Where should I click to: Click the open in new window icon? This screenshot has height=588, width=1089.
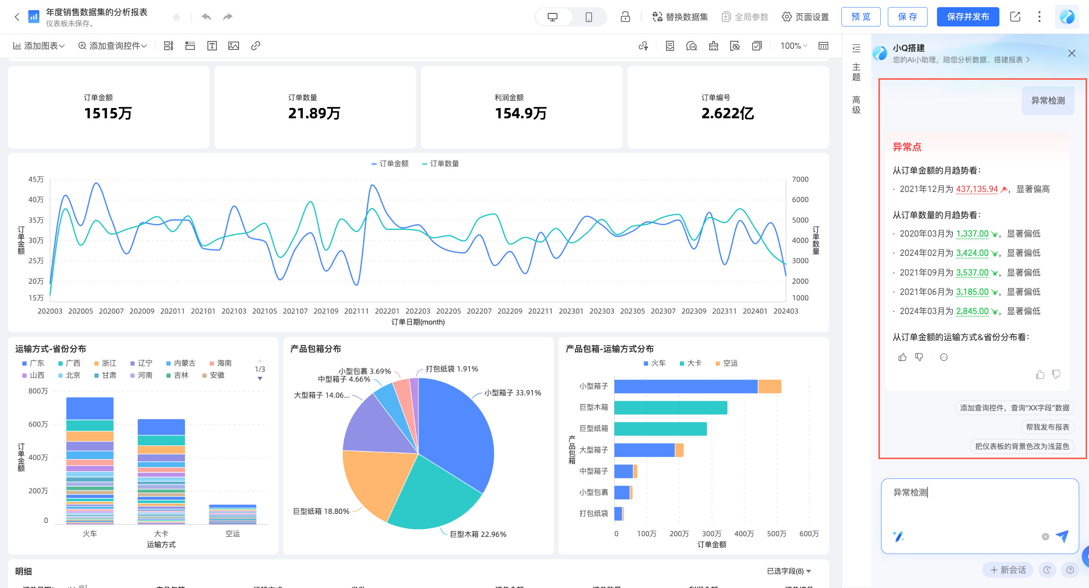click(1015, 17)
